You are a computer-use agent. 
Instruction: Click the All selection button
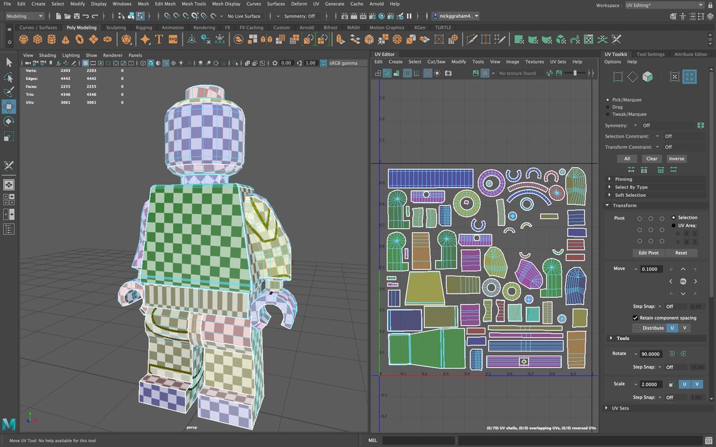click(627, 159)
